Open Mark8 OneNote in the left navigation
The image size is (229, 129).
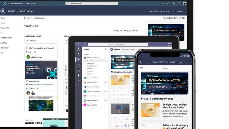click(6, 38)
